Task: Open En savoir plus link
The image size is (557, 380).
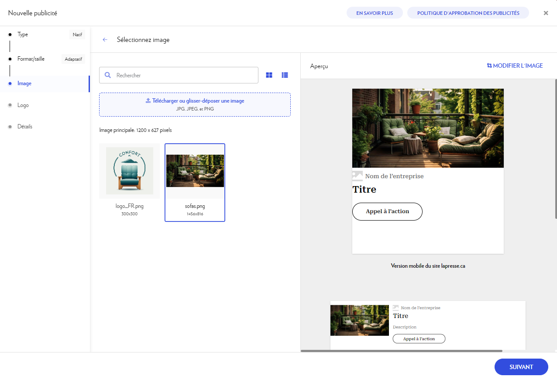Action: [375, 13]
